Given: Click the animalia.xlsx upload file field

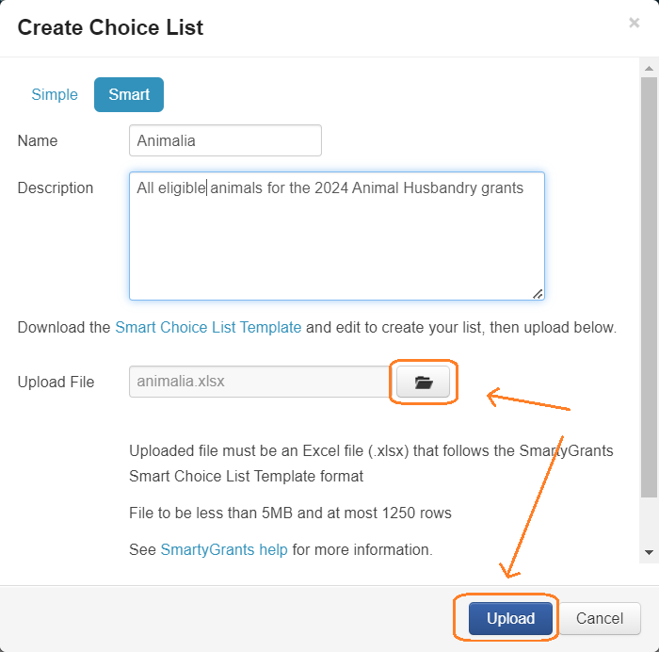Looking at the screenshot, I should (x=259, y=382).
